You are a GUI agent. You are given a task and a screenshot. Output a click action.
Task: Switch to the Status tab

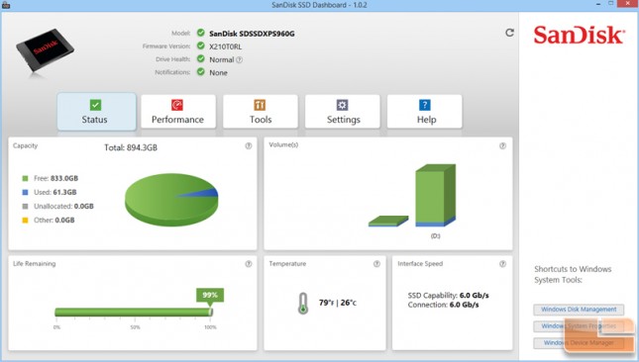pyautogui.click(x=96, y=112)
